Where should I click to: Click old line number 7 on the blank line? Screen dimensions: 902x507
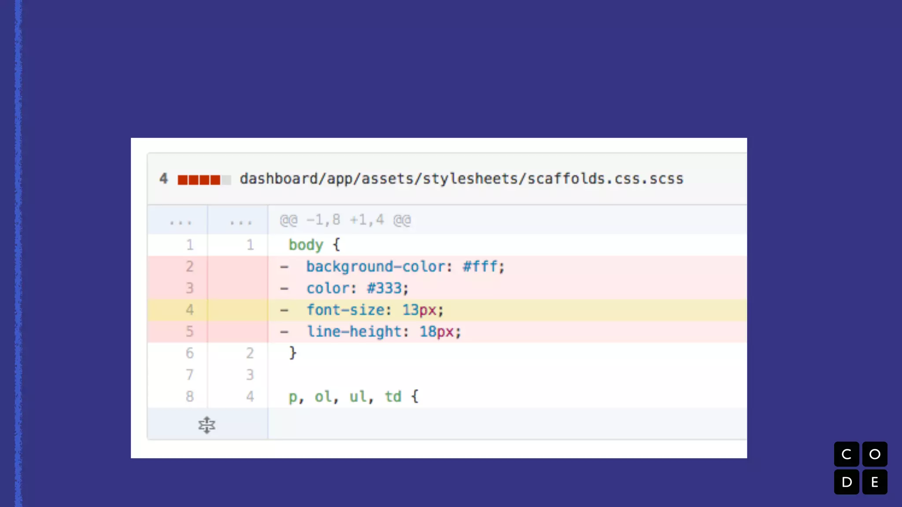click(x=189, y=375)
